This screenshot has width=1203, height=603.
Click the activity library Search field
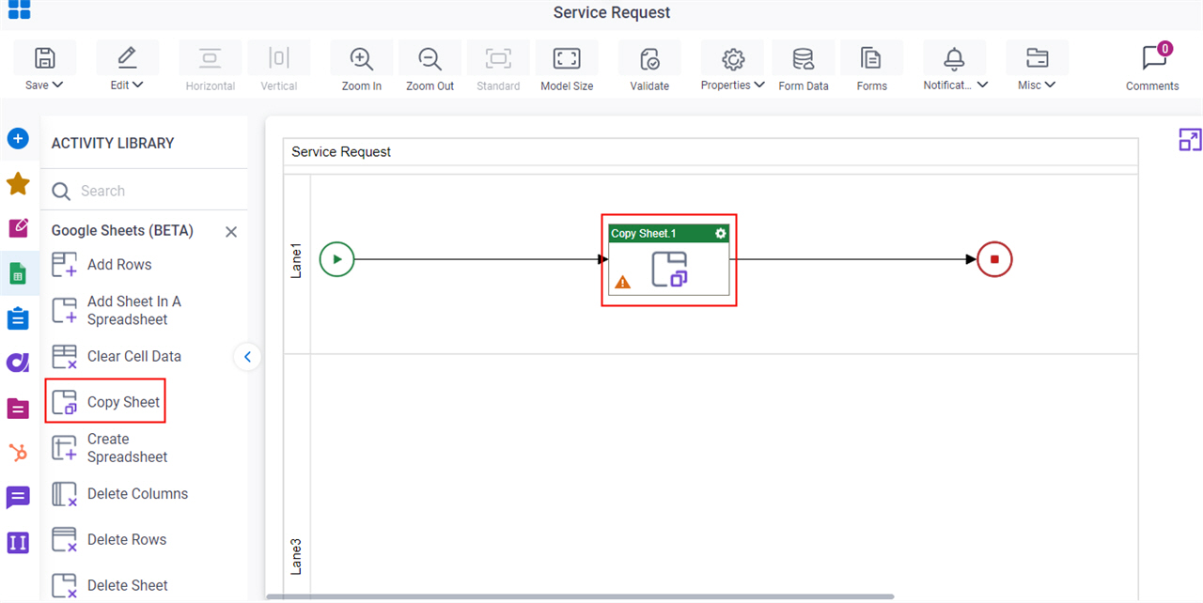[145, 191]
